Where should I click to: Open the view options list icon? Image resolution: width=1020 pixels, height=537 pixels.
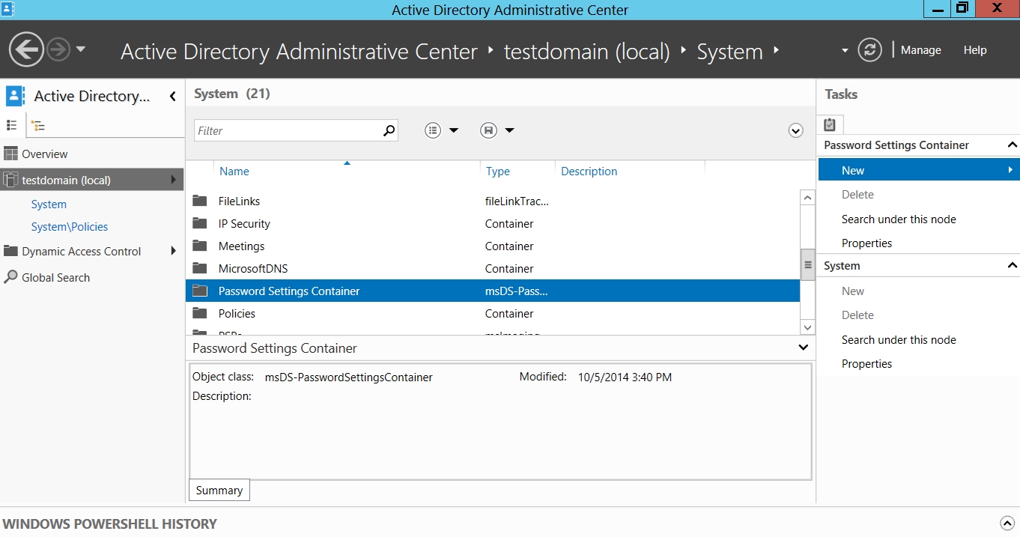point(433,130)
